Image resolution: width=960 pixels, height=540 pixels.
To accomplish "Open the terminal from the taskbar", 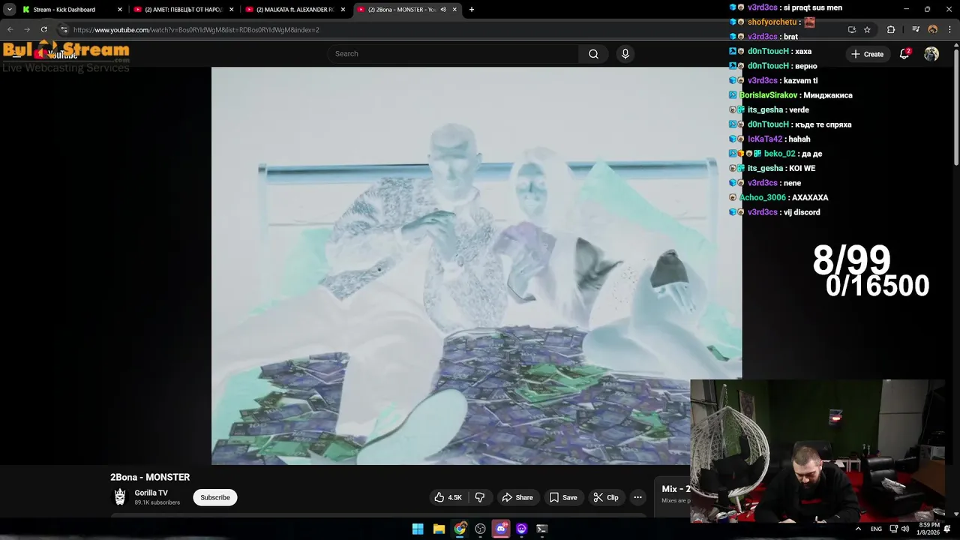I will pos(542,529).
